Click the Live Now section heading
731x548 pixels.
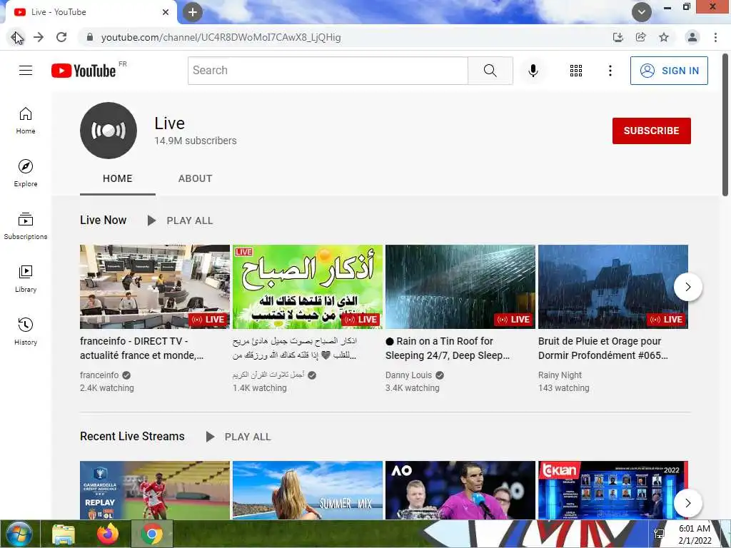point(103,220)
